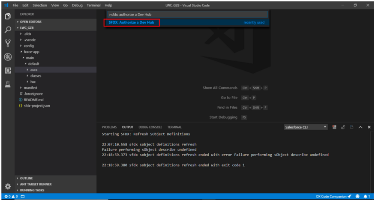Switch to the Debug Console tab
The image size is (375, 200).
click(150, 127)
